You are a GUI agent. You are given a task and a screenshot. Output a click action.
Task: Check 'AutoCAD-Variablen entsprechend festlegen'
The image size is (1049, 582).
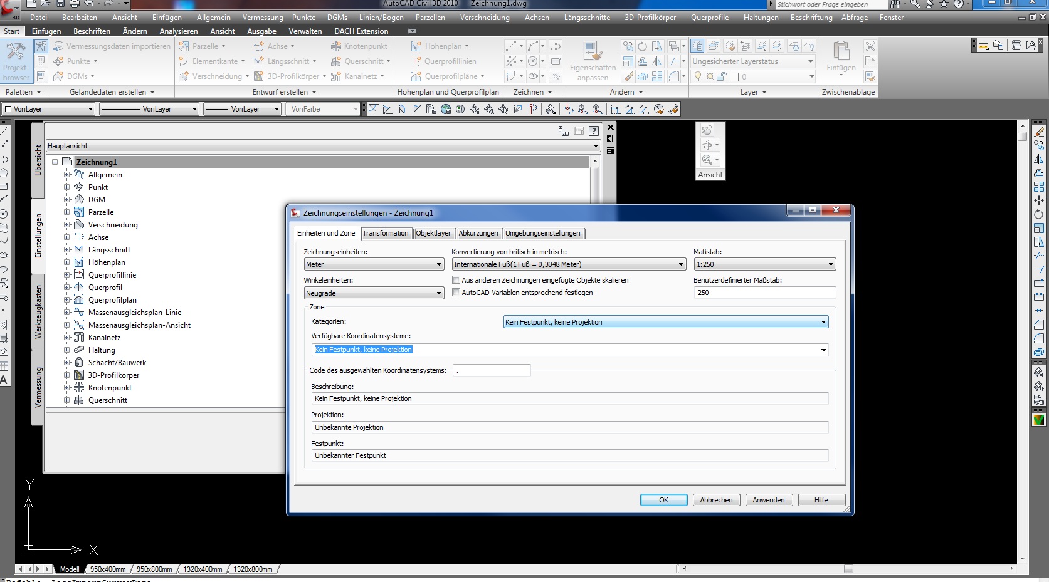point(456,293)
